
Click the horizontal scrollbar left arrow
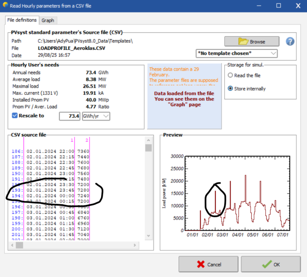(13, 245)
